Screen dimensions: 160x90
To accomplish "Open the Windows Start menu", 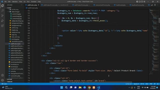I will click(x=62, y=87).
